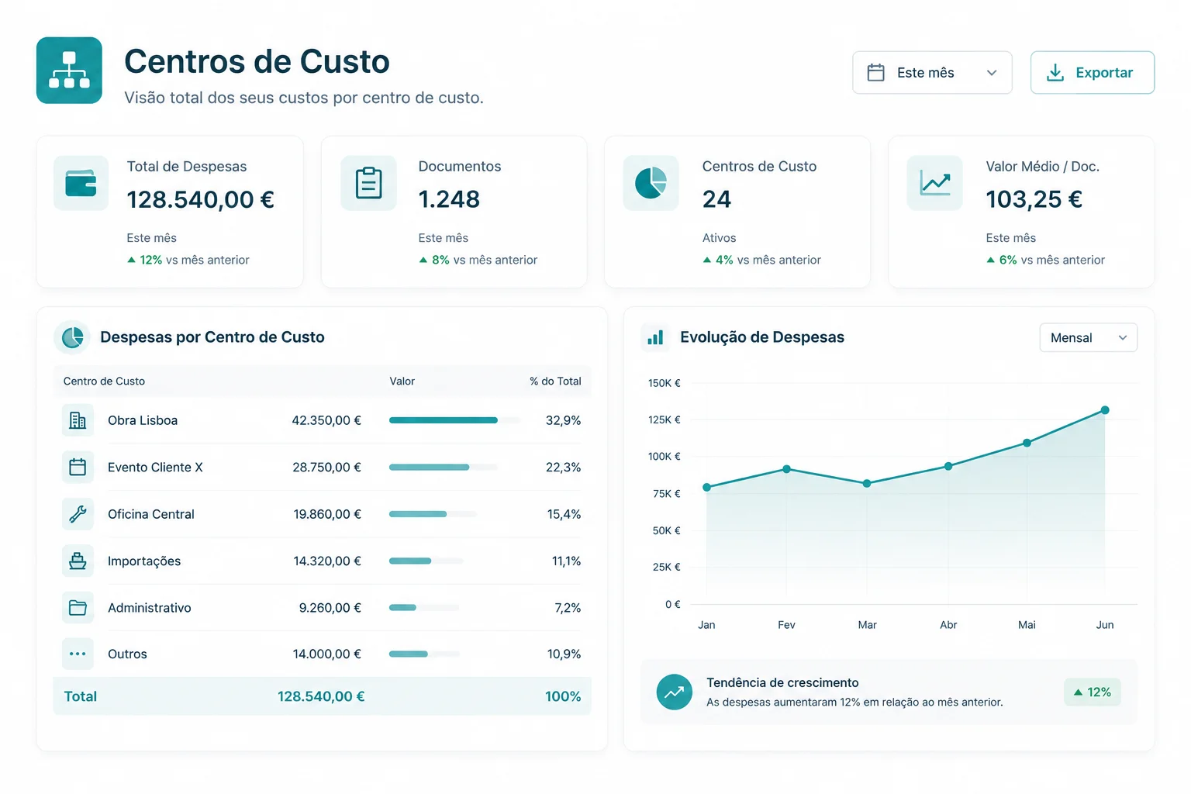Click the value 14.000,00 €
This screenshot has width=1191, height=794.
326,654
